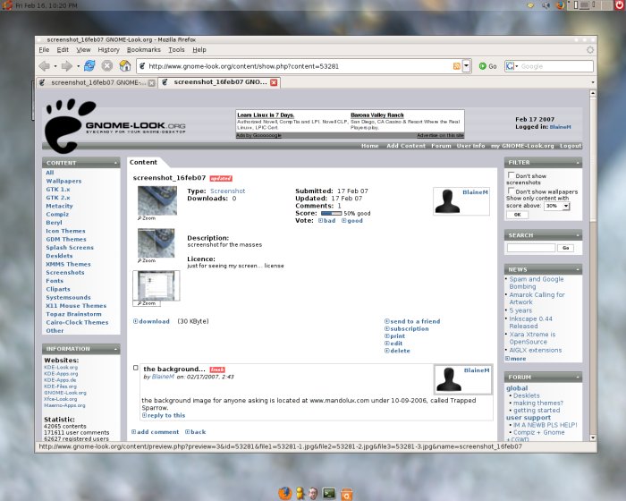Open the terminal icon in bottom dock
The width and height of the screenshot is (626, 501).
(329, 494)
